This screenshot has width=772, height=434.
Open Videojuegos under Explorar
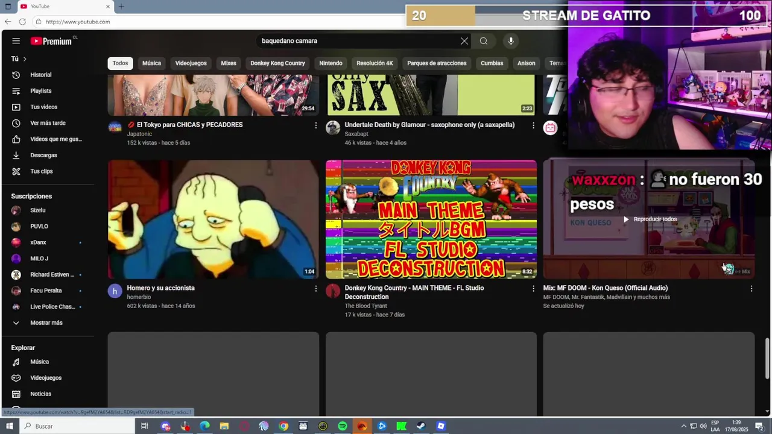[47, 378]
